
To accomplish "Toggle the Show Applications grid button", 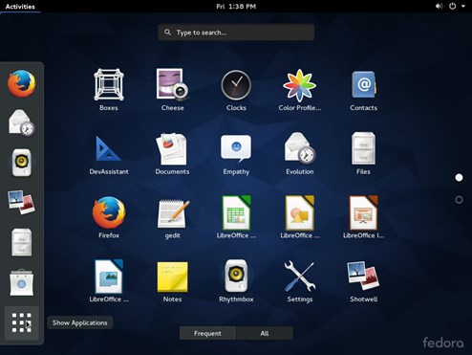I will click(21, 322).
